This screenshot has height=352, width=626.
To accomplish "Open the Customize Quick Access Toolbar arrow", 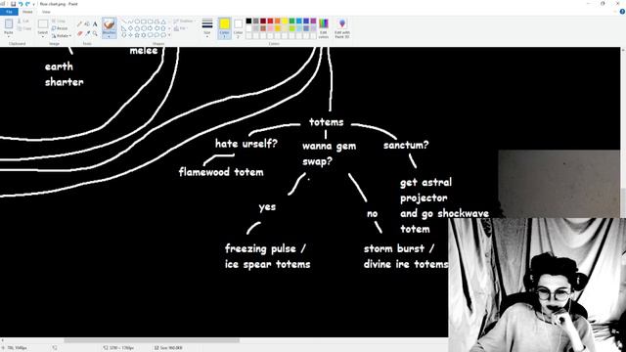I will pos(34,4).
